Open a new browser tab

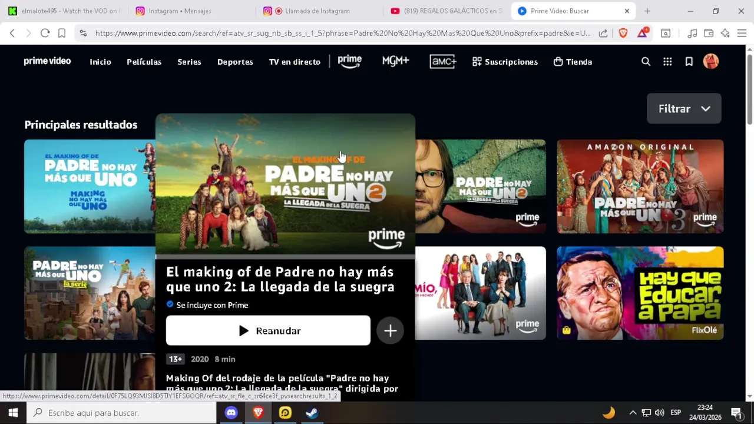[647, 11]
